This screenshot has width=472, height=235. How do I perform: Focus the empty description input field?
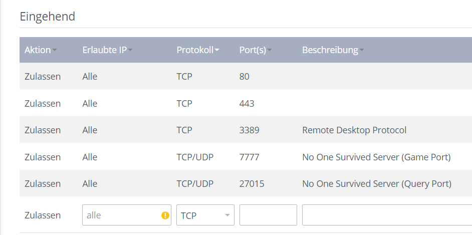387,215
